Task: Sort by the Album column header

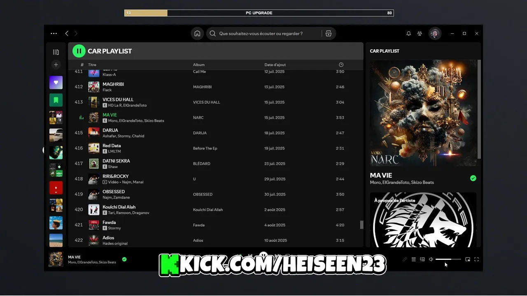Action: coord(199,65)
